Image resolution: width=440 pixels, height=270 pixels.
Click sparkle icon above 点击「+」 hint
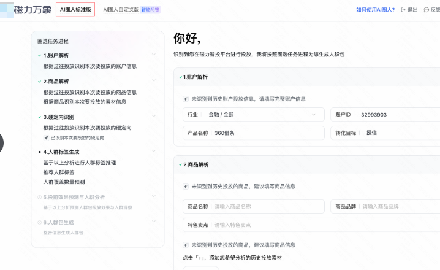pos(186,245)
